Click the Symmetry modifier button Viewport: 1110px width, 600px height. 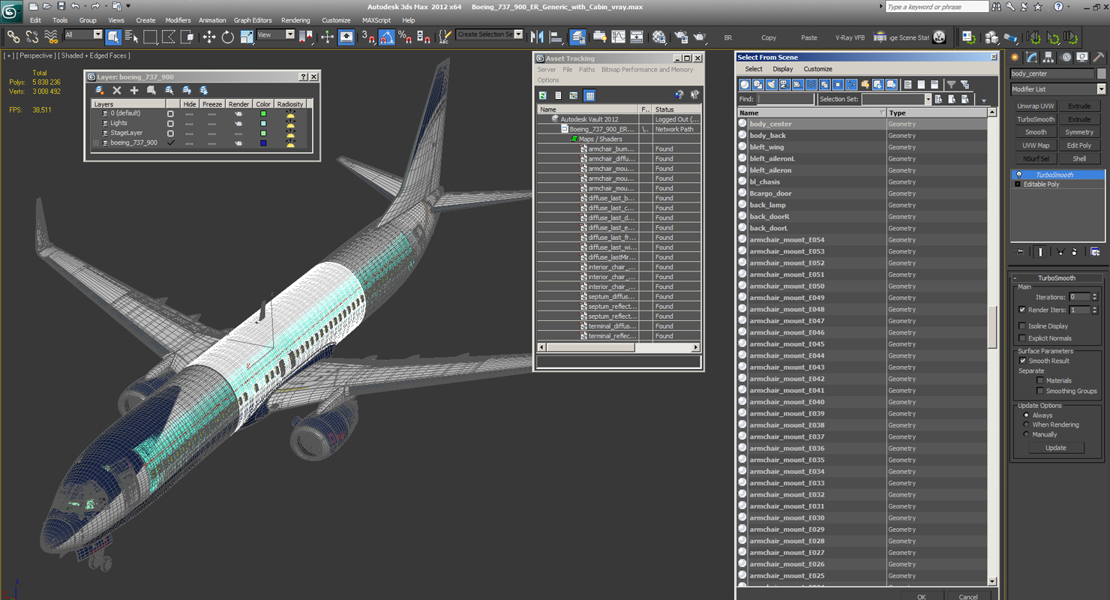1079,132
